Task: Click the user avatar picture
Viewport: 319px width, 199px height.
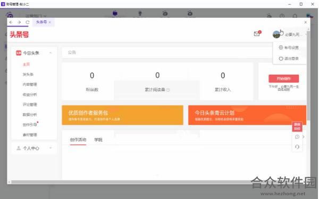Action: point(276,34)
